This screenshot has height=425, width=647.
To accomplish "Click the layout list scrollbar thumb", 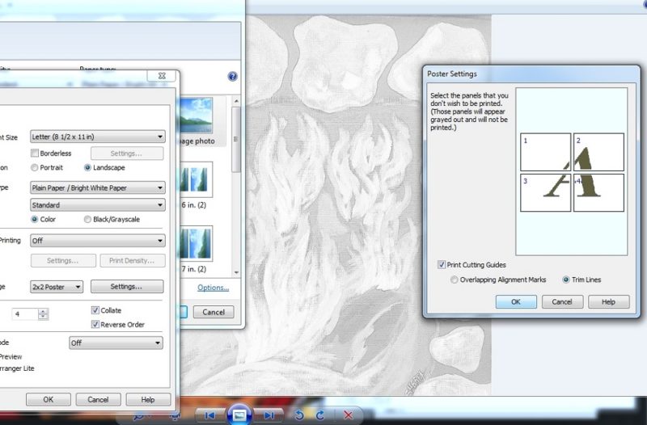I will click(236, 139).
